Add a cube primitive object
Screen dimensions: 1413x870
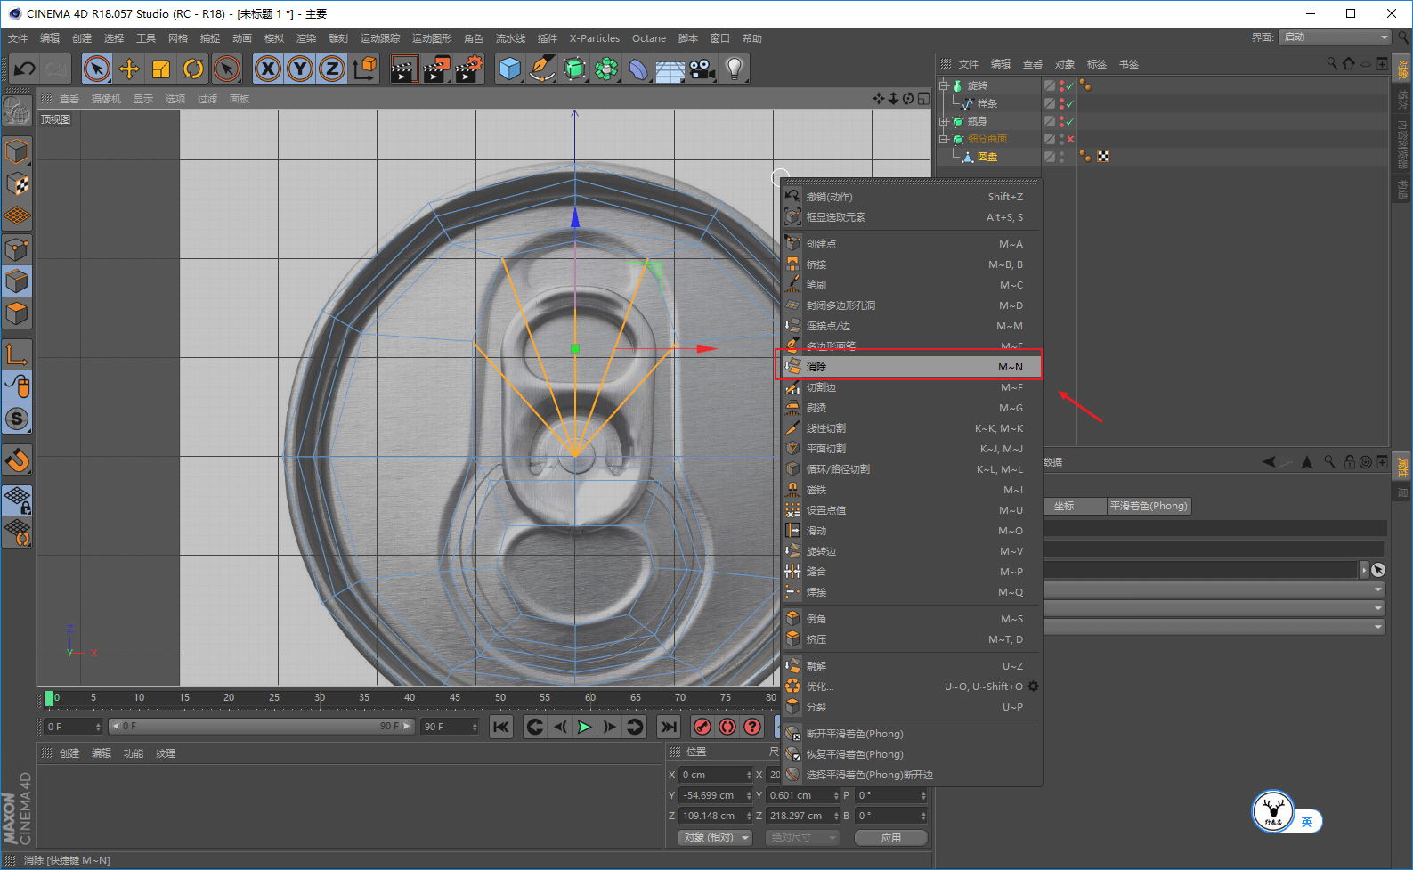[509, 69]
